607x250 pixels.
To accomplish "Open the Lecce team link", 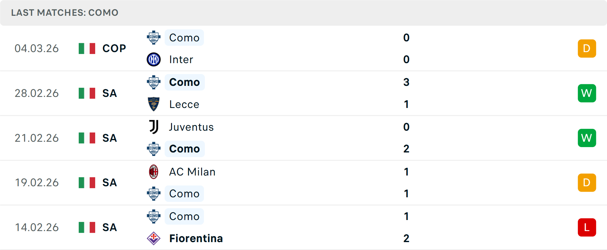I will tap(184, 104).
